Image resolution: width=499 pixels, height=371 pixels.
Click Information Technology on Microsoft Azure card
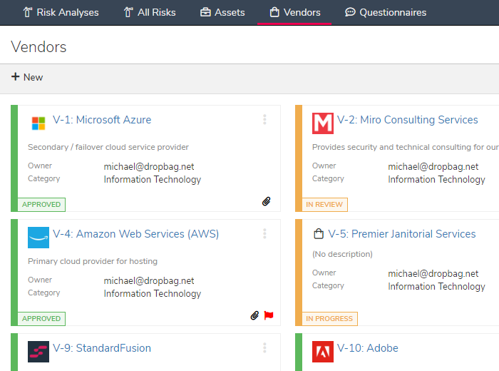(x=153, y=180)
